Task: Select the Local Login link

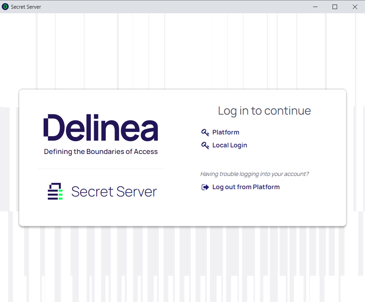Action: (x=230, y=145)
